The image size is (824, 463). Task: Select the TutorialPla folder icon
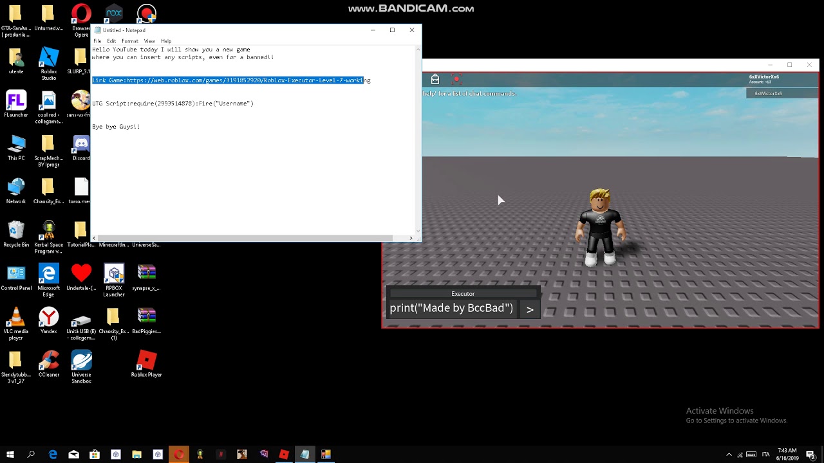[x=80, y=234]
